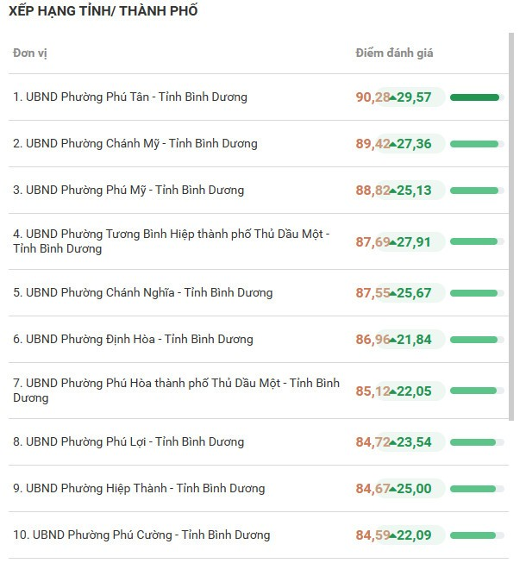526x563 pixels.
Task: Click the green triangle beside 25,67
Action: tap(393, 293)
